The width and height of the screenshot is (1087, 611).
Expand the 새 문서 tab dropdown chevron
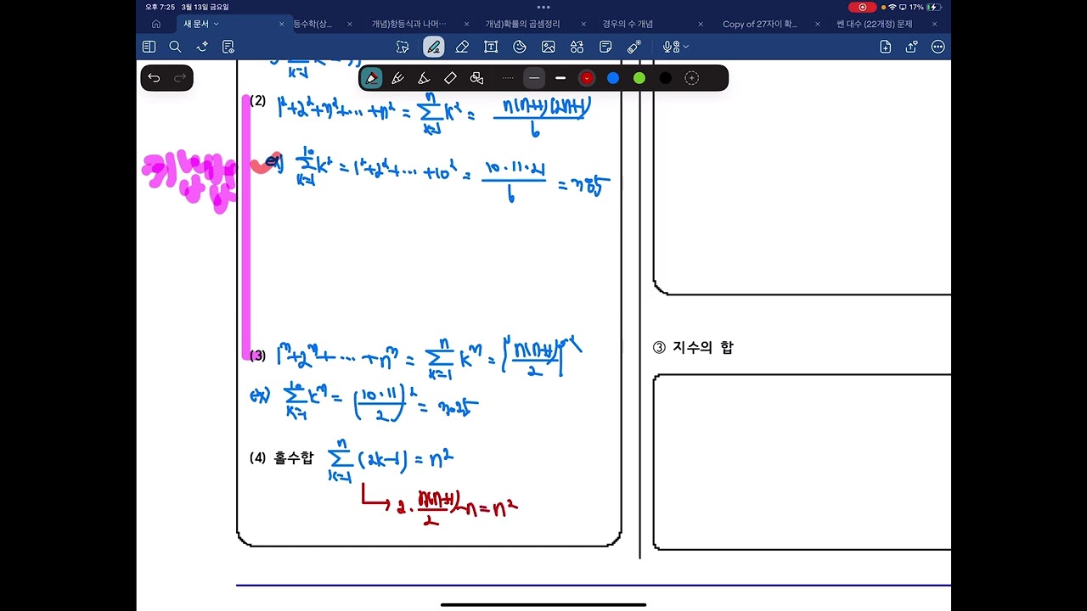pos(217,24)
